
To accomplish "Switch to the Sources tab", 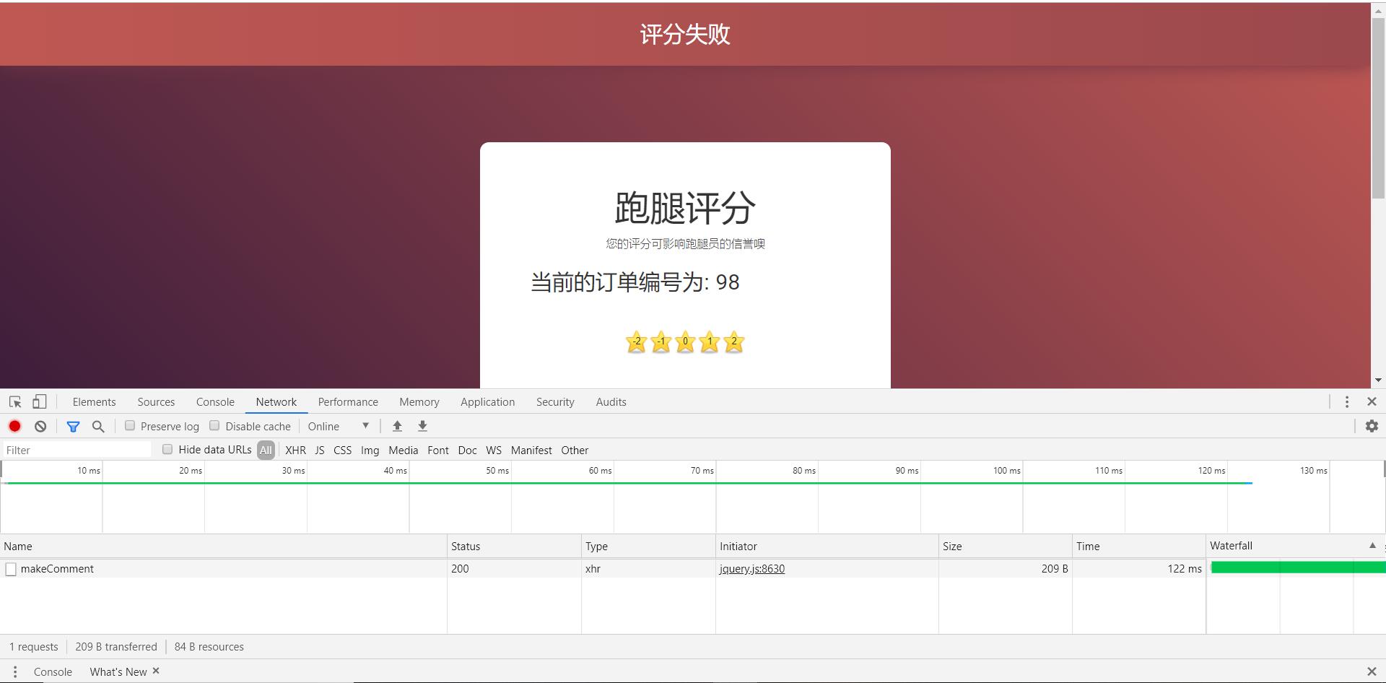I will click(156, 402).
